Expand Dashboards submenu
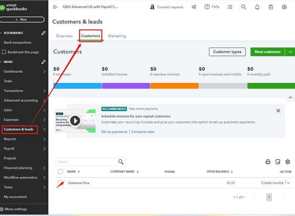 (x=44, y=71)
